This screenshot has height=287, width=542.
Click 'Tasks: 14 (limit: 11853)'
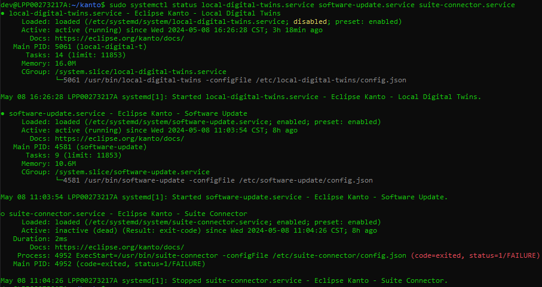click(76, 55)
